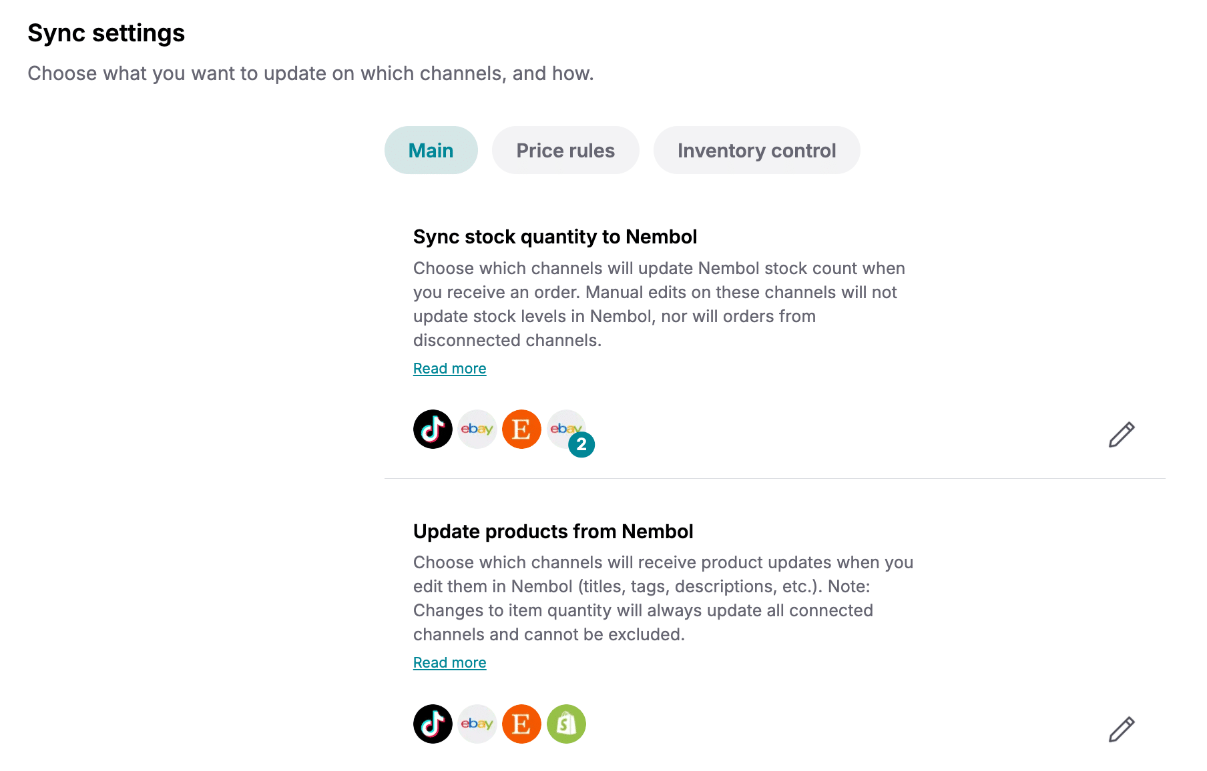Click the TikTok icon under Sync stock quantity

point(433,429)
